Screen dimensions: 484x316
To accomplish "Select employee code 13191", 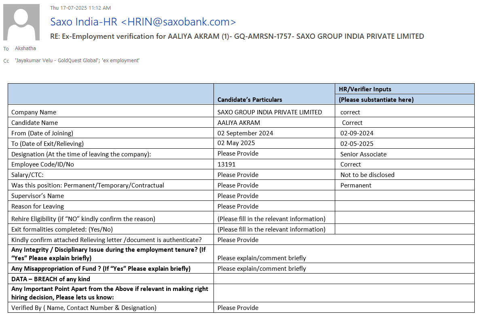I will [226, 164].
